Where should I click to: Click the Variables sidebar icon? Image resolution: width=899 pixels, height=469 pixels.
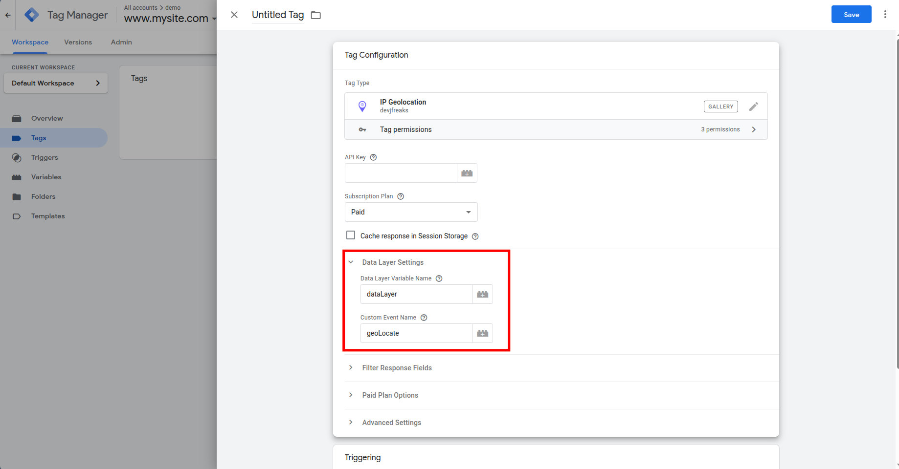point(17,177)
